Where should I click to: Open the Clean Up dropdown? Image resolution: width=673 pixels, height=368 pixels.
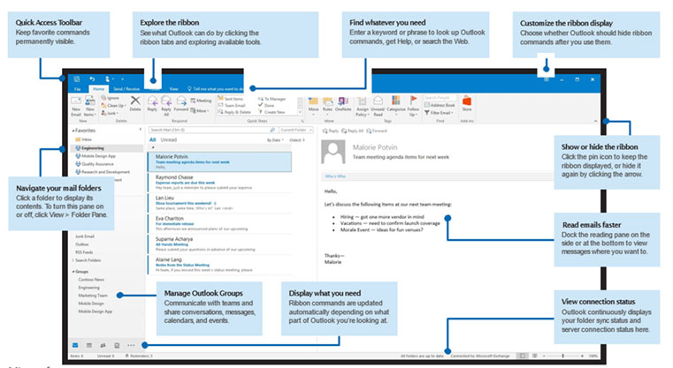[x=113, y=105]
